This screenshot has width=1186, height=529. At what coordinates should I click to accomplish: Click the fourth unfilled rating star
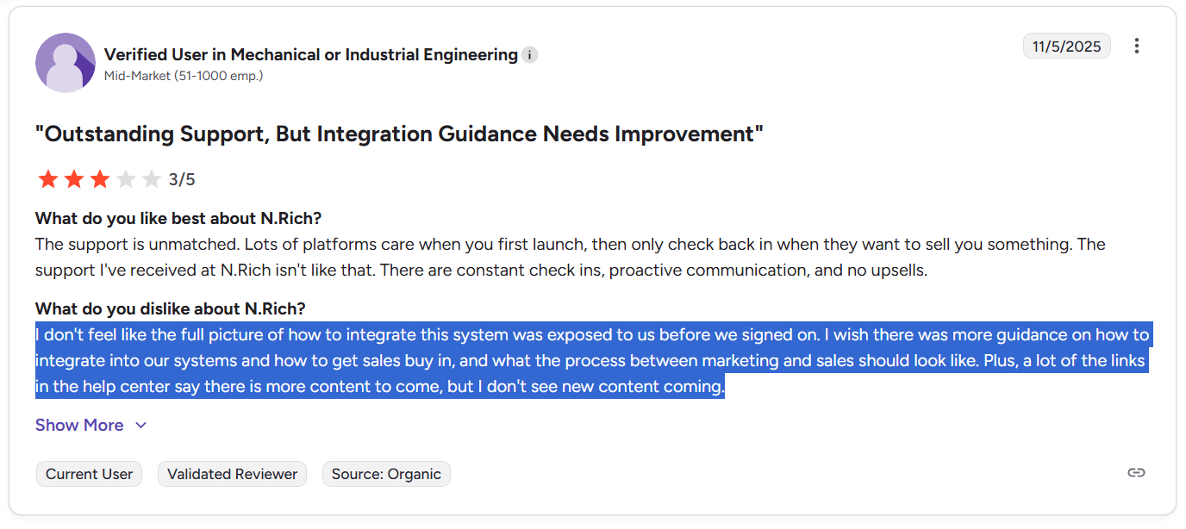(x=125, y=178)
